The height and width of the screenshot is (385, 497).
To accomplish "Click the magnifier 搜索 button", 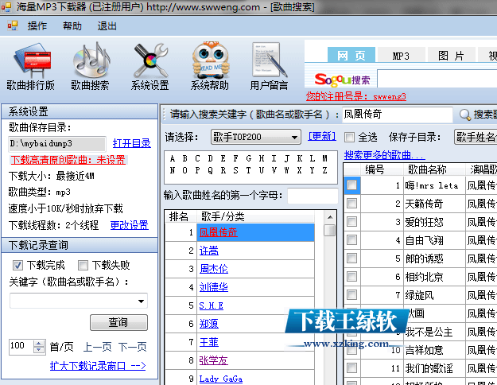I will [478, 115].
